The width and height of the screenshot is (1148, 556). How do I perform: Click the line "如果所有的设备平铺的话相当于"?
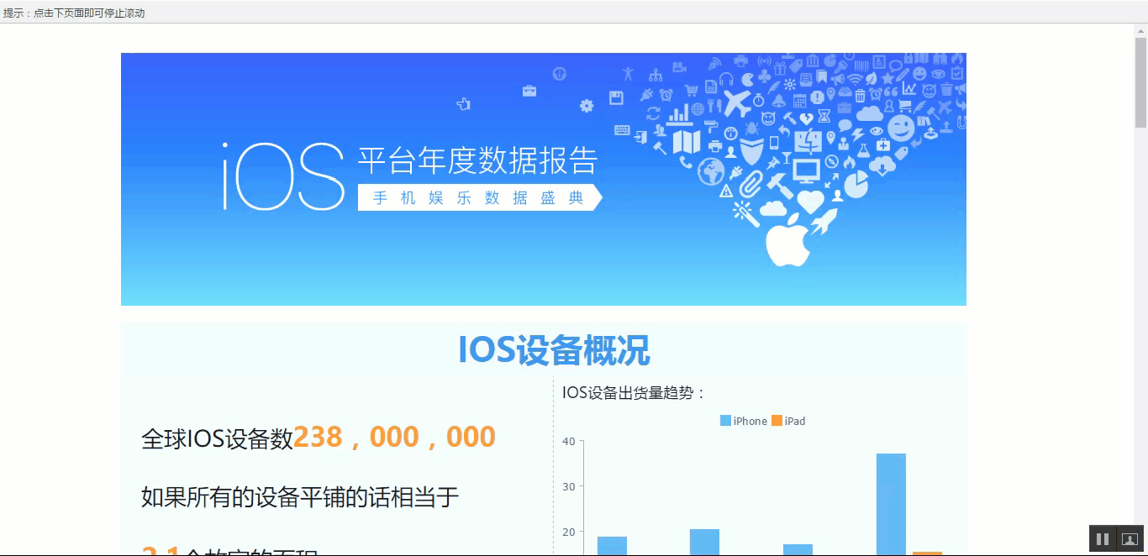[300, 497]
